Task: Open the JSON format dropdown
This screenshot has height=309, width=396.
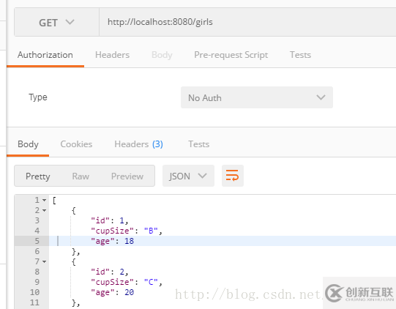Action: coord(188,176)
